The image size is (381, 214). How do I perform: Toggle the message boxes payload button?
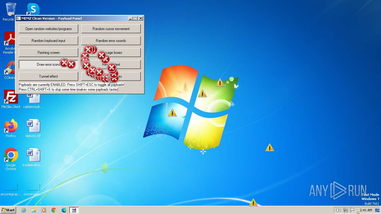pyautogui.click(x=111, y=53)
